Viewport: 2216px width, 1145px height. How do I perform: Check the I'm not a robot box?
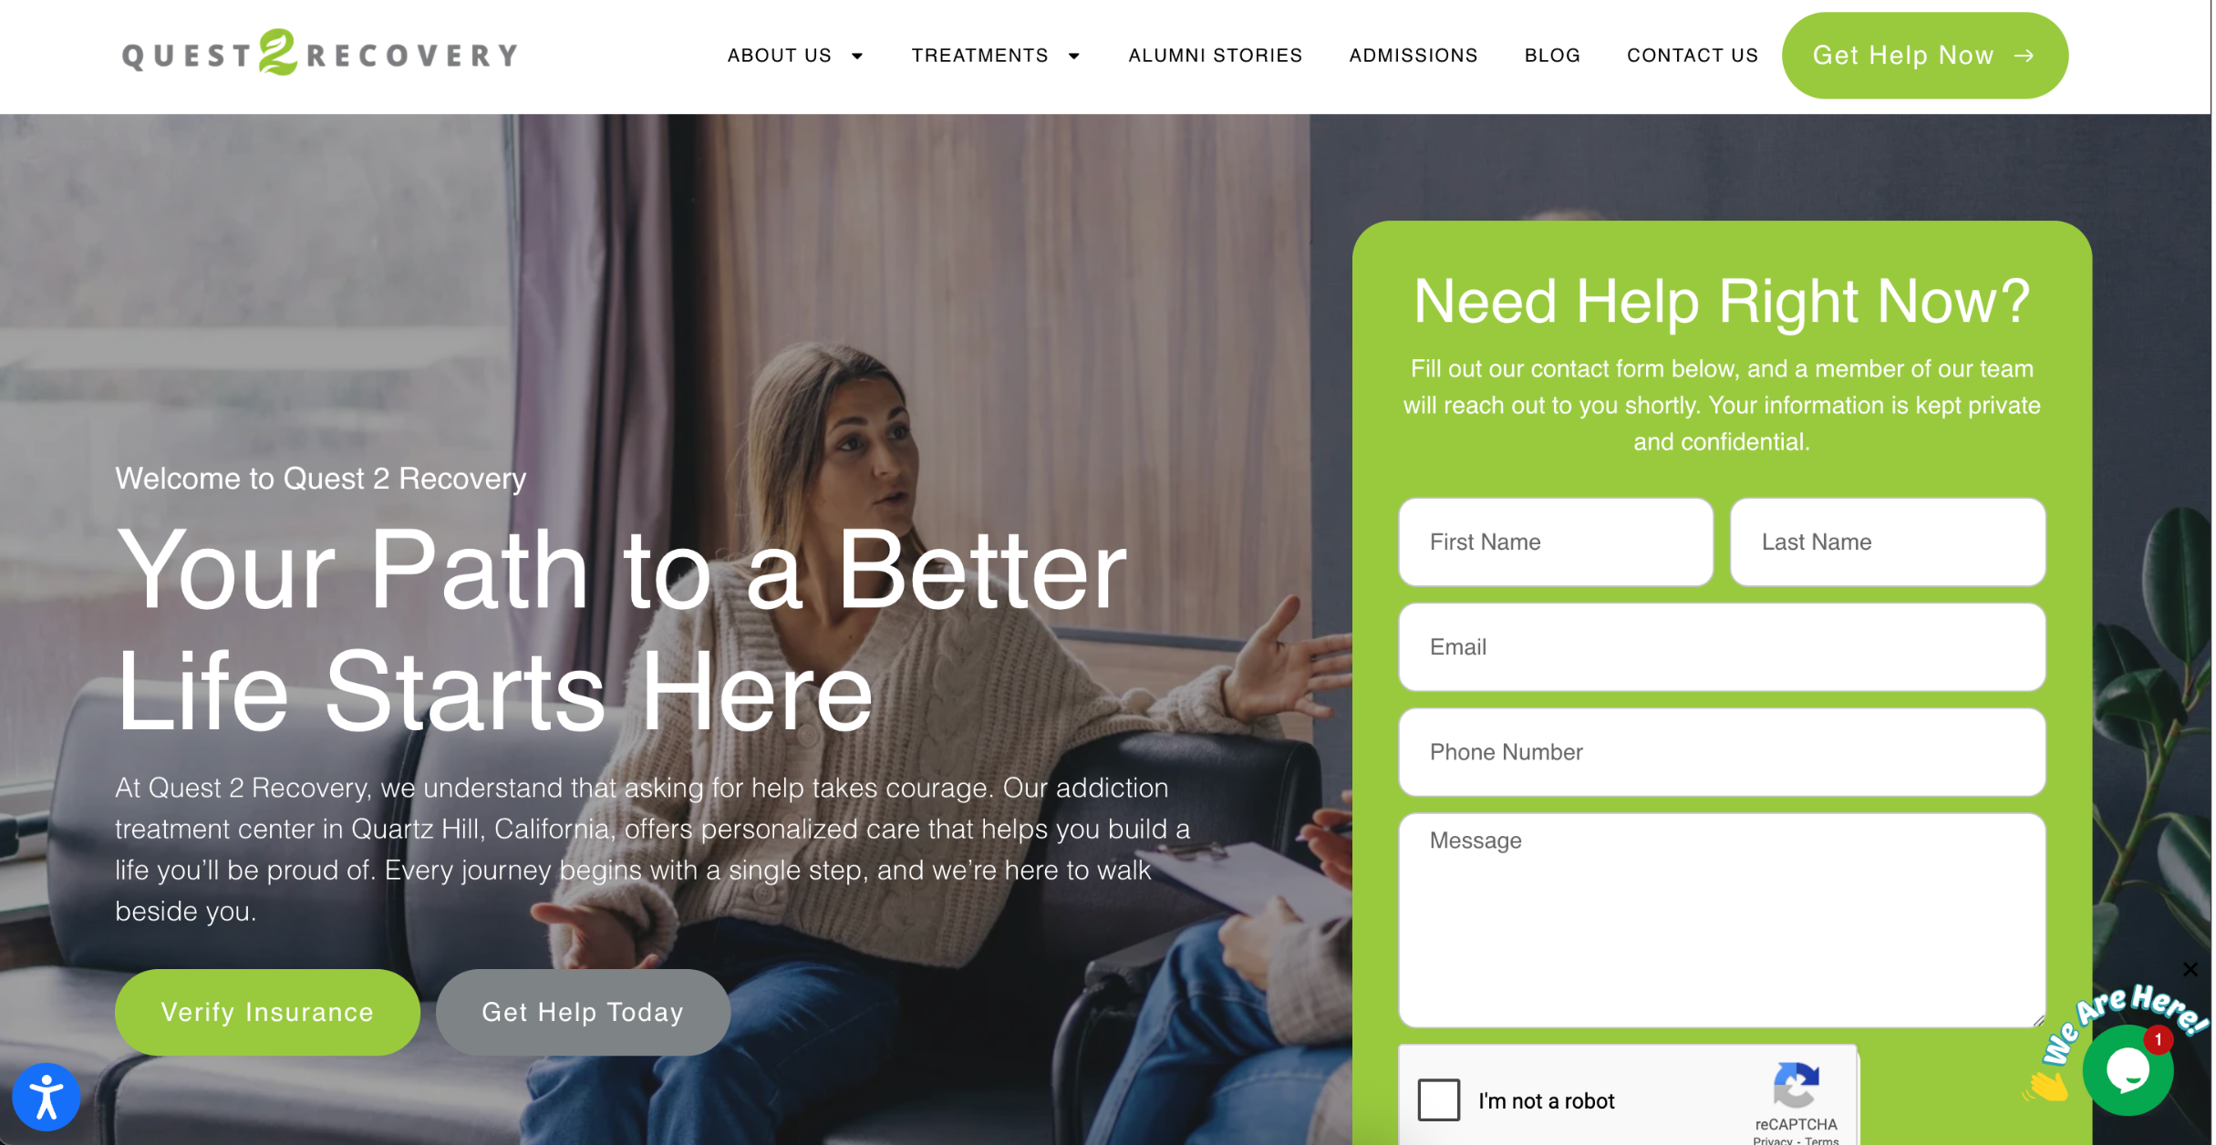click(1438, 1100)
